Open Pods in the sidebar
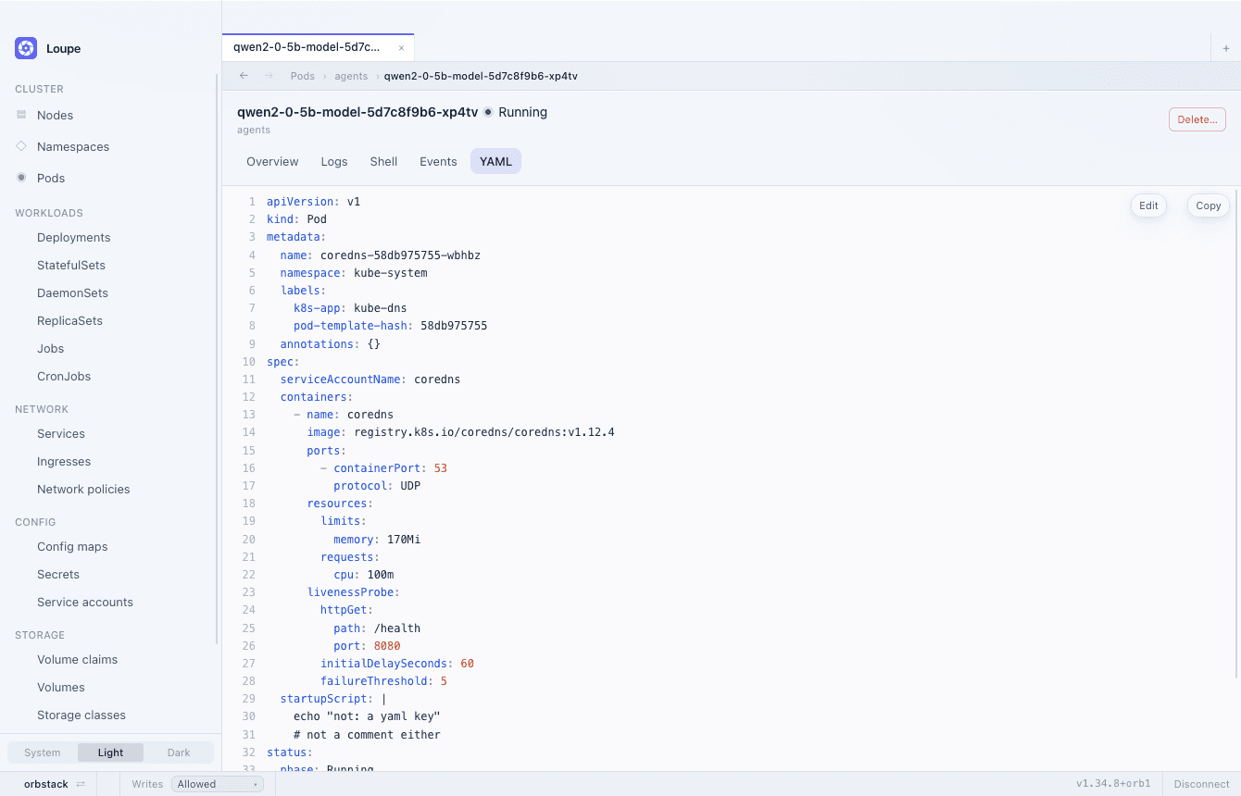This screenshot has height=796, width=1241. point(51,178)
